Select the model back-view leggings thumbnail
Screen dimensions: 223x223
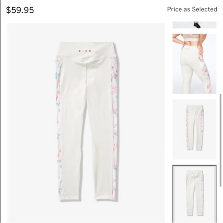click(195, 64)
